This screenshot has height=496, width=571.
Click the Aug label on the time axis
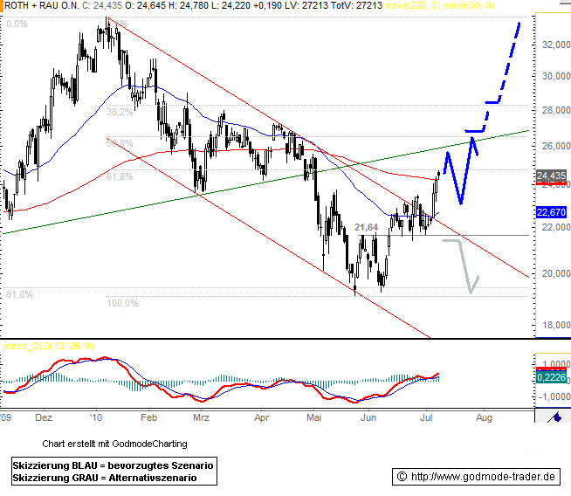(483, 418)
